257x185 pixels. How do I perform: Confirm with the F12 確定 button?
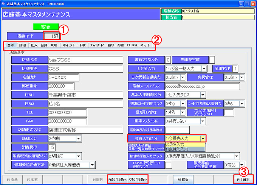pos(244,179)
